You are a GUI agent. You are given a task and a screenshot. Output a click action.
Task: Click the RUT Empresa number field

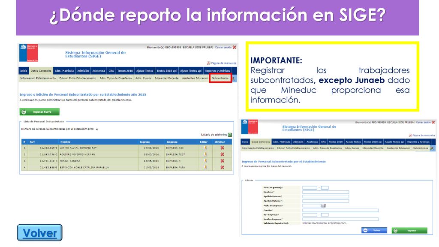click(x=310, y=215)
